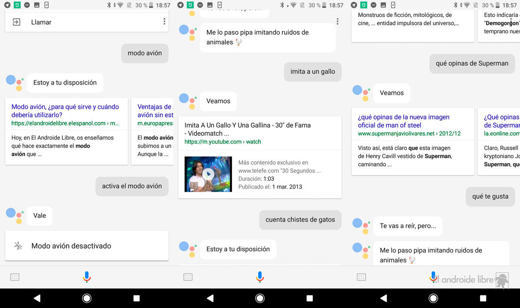Select the Llamar action card label
Viewport: 520px width, 308px height.
point(41,22)
